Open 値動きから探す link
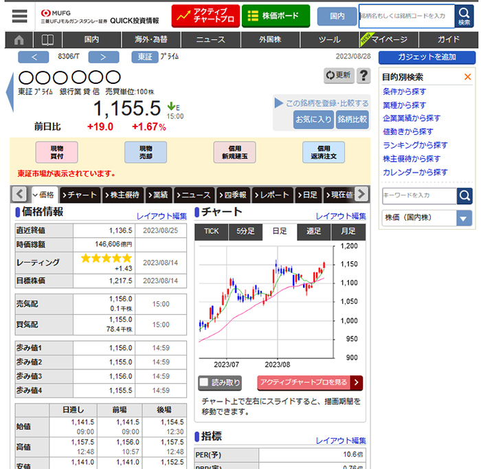This screenshot has width=481, height=469. pos(407,131)
